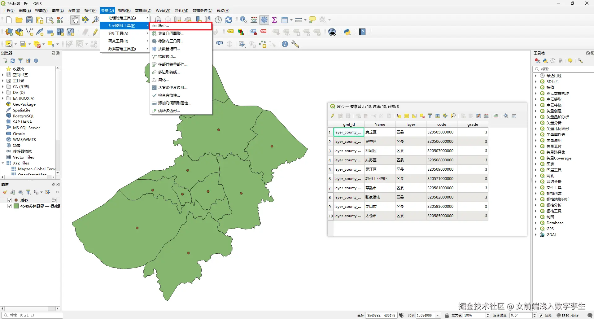
Task: Click the Save Project floppy disk icon
Action: [x=29, y=20]
